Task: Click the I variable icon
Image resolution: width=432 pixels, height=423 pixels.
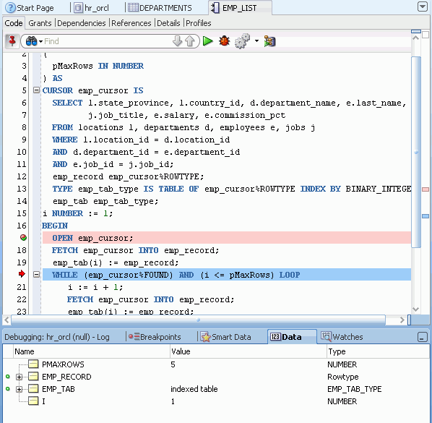Action: coord(33,401)
